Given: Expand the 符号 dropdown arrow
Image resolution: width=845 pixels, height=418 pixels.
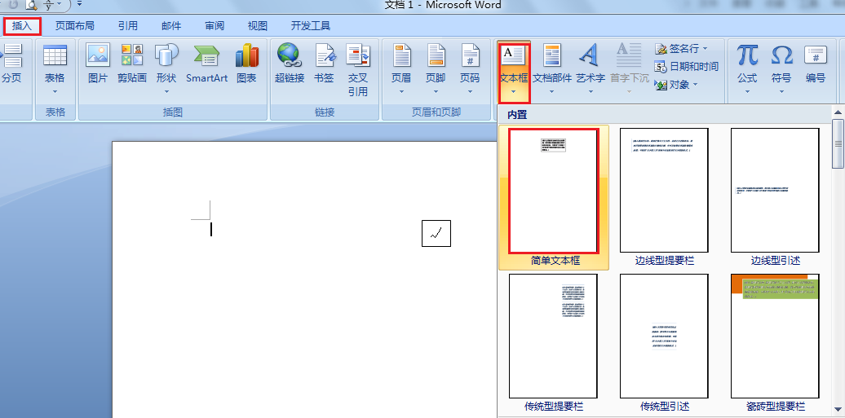Looking at the screenshot, I should click(781, 91).
